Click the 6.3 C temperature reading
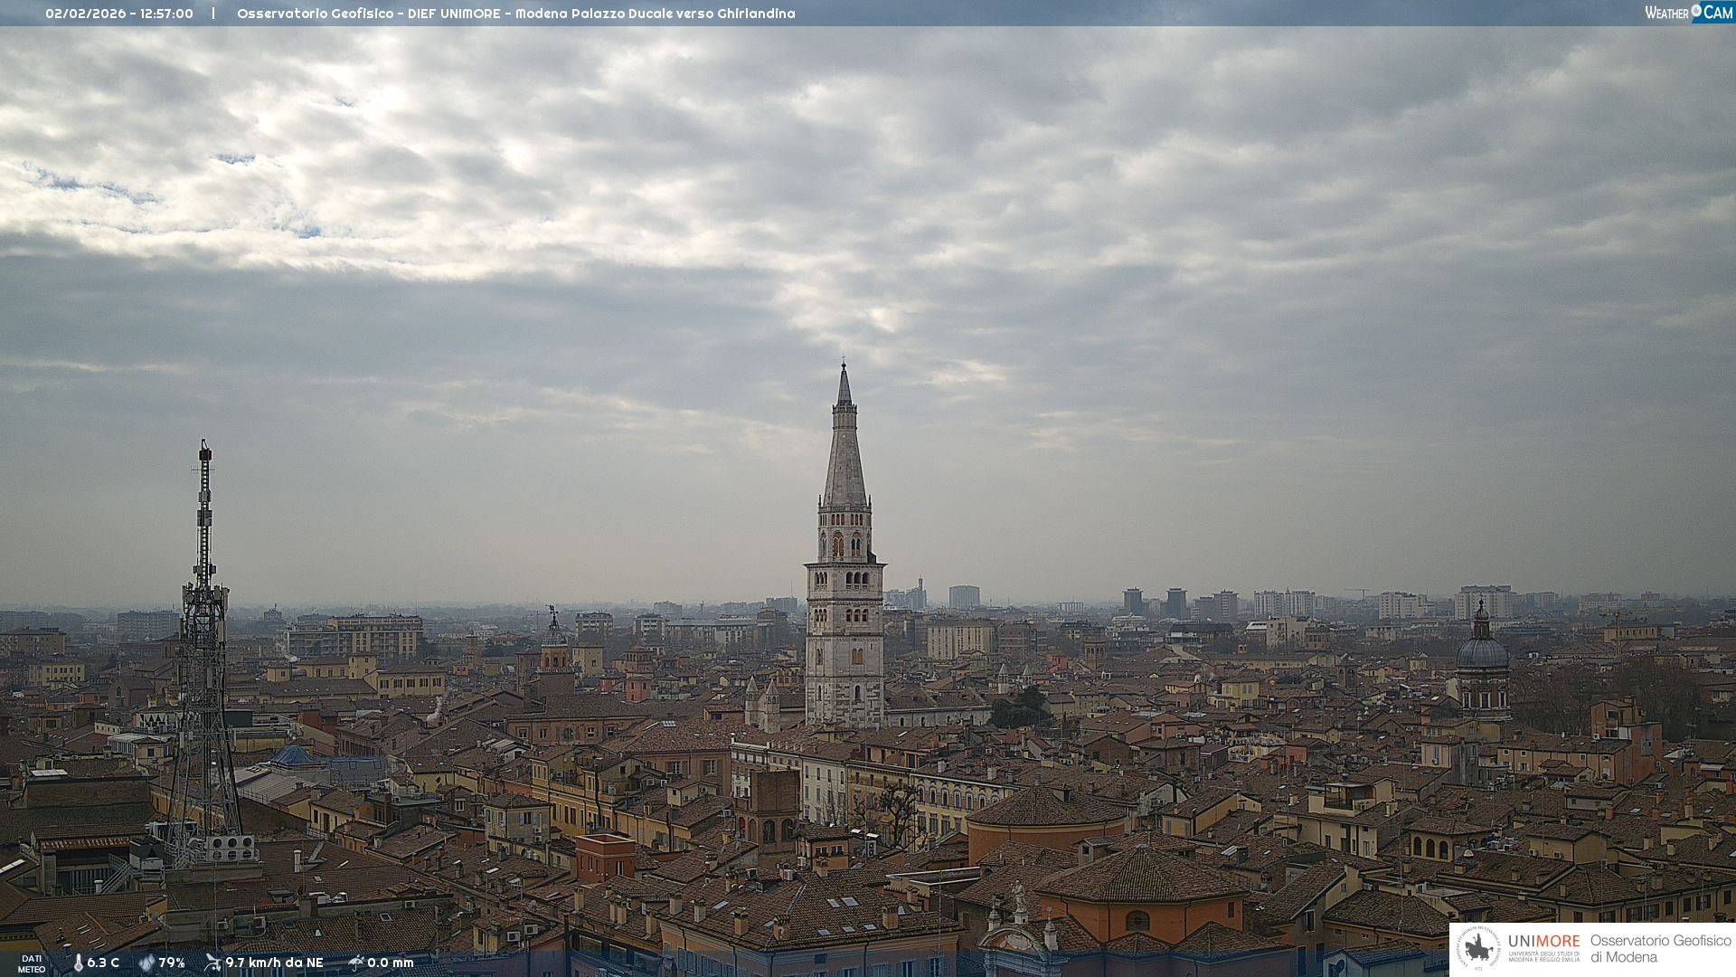The image size is (1736, 977). click(x=103, y=963)
